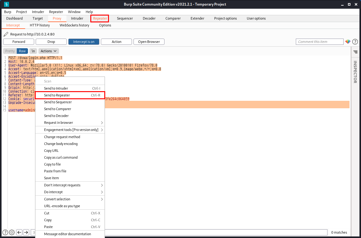Open the Help menu
This screenshot has width=361, height=238.
(x=89, y=12)
